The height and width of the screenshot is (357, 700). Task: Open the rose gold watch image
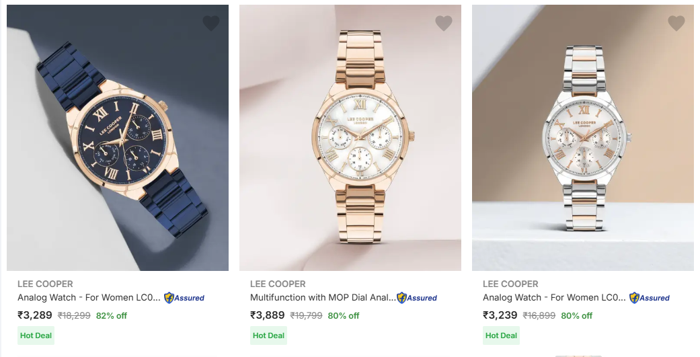350,138
